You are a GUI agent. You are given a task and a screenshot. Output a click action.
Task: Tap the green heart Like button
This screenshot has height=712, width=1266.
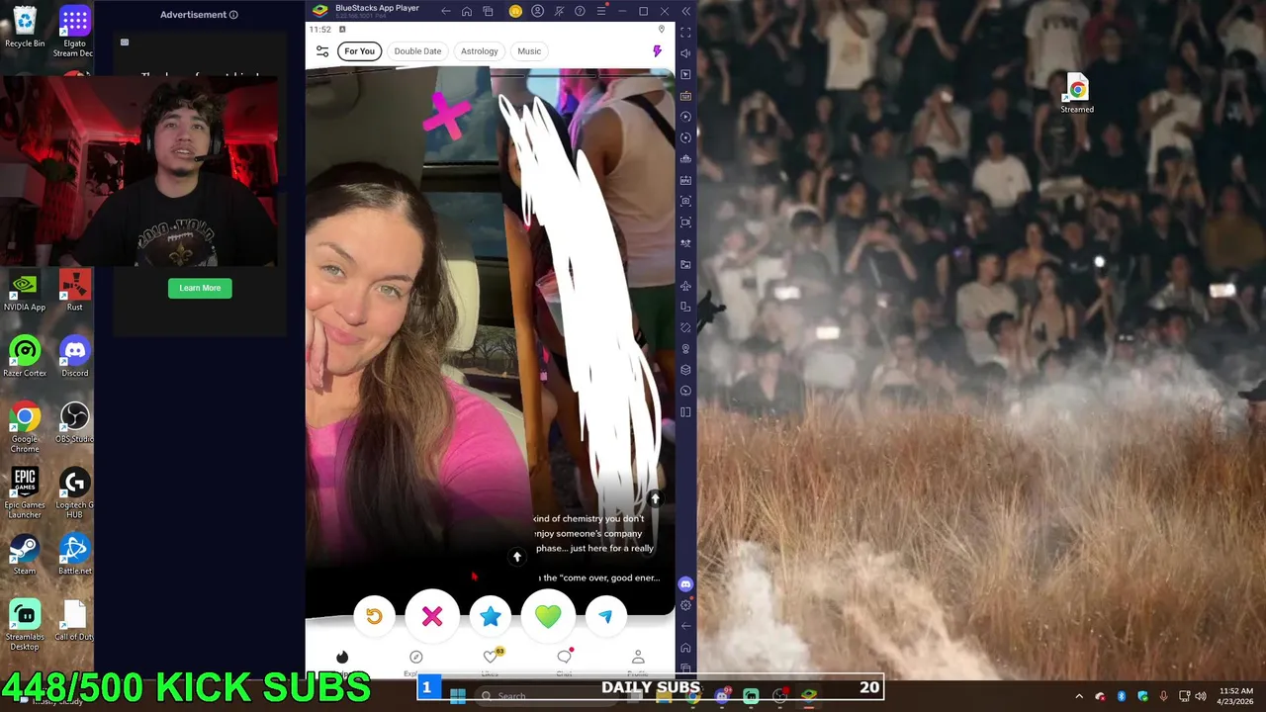548,616
